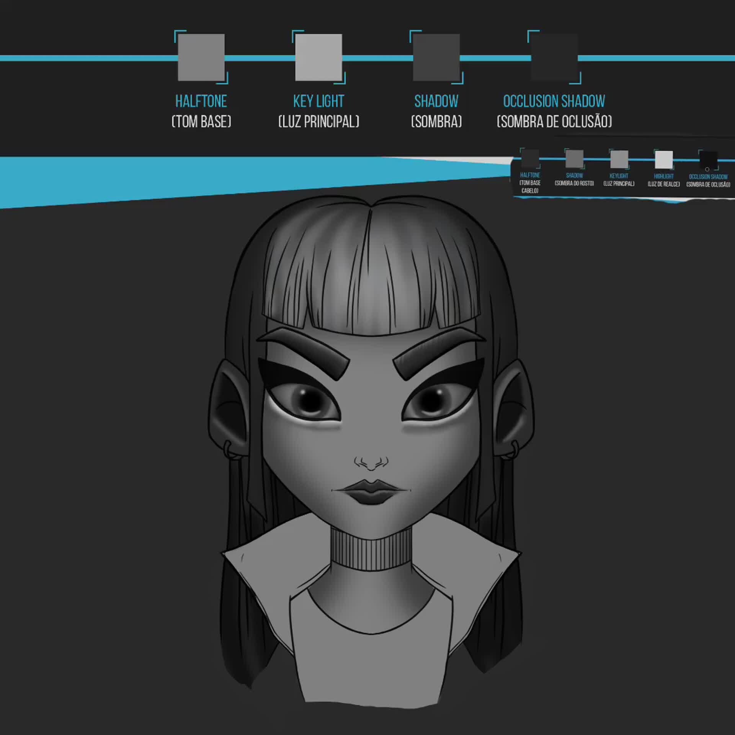Click the small Halftone hair-base swatch
Image resolution: width=735 pixels, height=735 pixels.
click(530, 158)
